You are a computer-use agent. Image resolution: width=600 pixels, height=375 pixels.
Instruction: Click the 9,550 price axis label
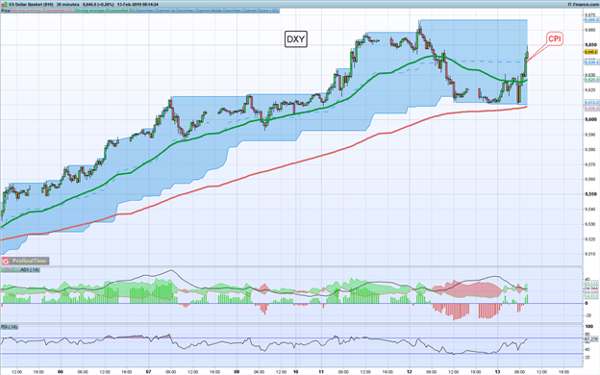[590, 194]
